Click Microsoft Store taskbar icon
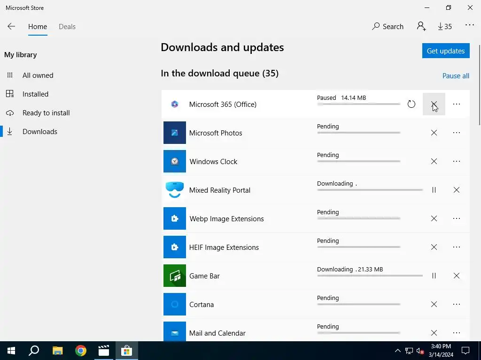The width and height of the screenshot is (481, 360). [126, 351]
